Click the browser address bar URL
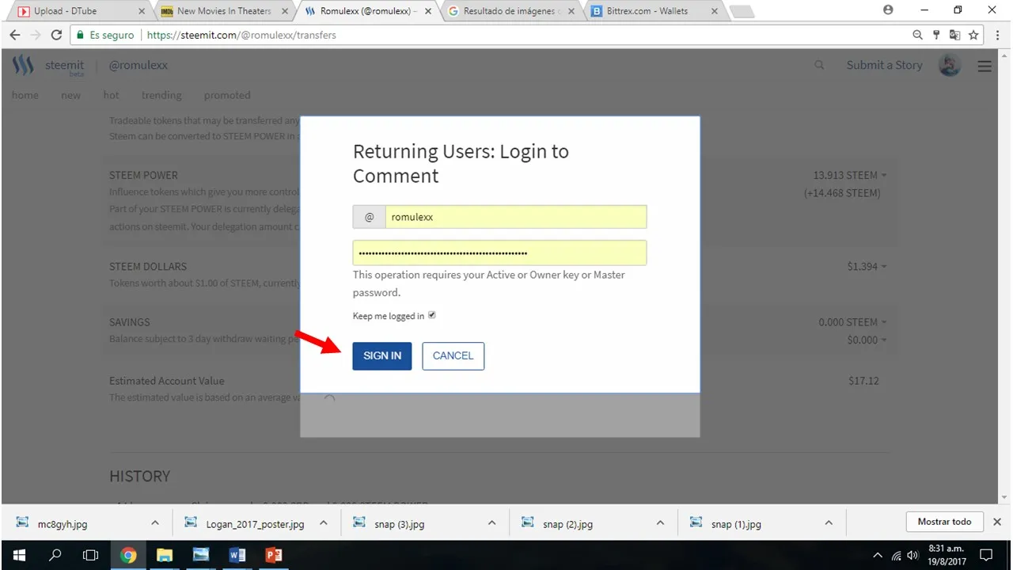This screenshot has height=570, width=1013. 241,35
